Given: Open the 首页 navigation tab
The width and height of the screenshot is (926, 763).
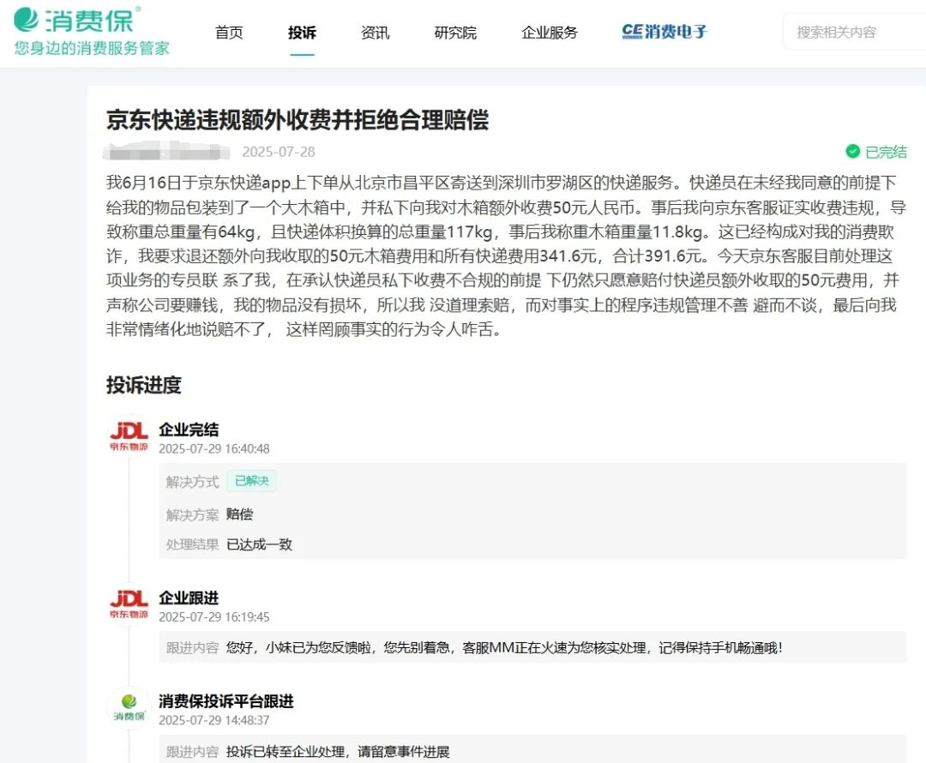Looking at the screenshot, I should (229, 33).
